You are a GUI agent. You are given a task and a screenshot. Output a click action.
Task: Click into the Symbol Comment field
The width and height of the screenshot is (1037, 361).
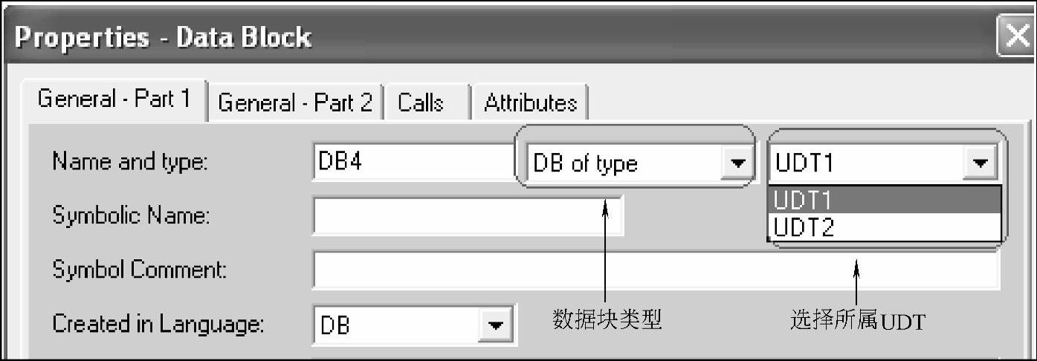coord(654,270)
